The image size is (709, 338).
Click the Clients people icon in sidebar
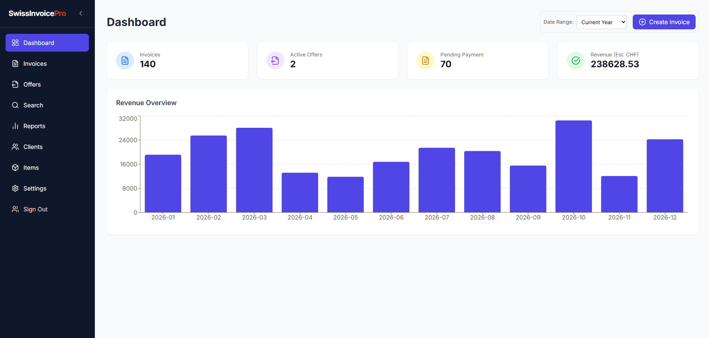15,147
